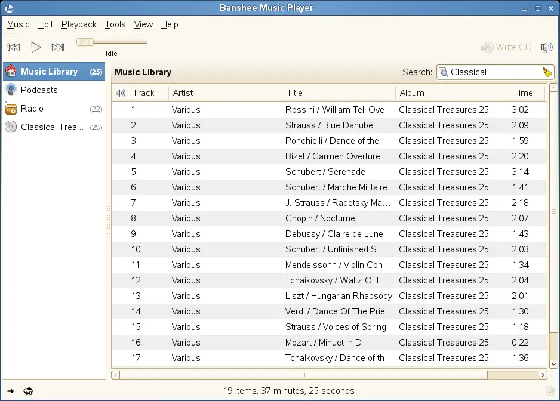
Task: Click the Play button
Action: click(36, 47)
